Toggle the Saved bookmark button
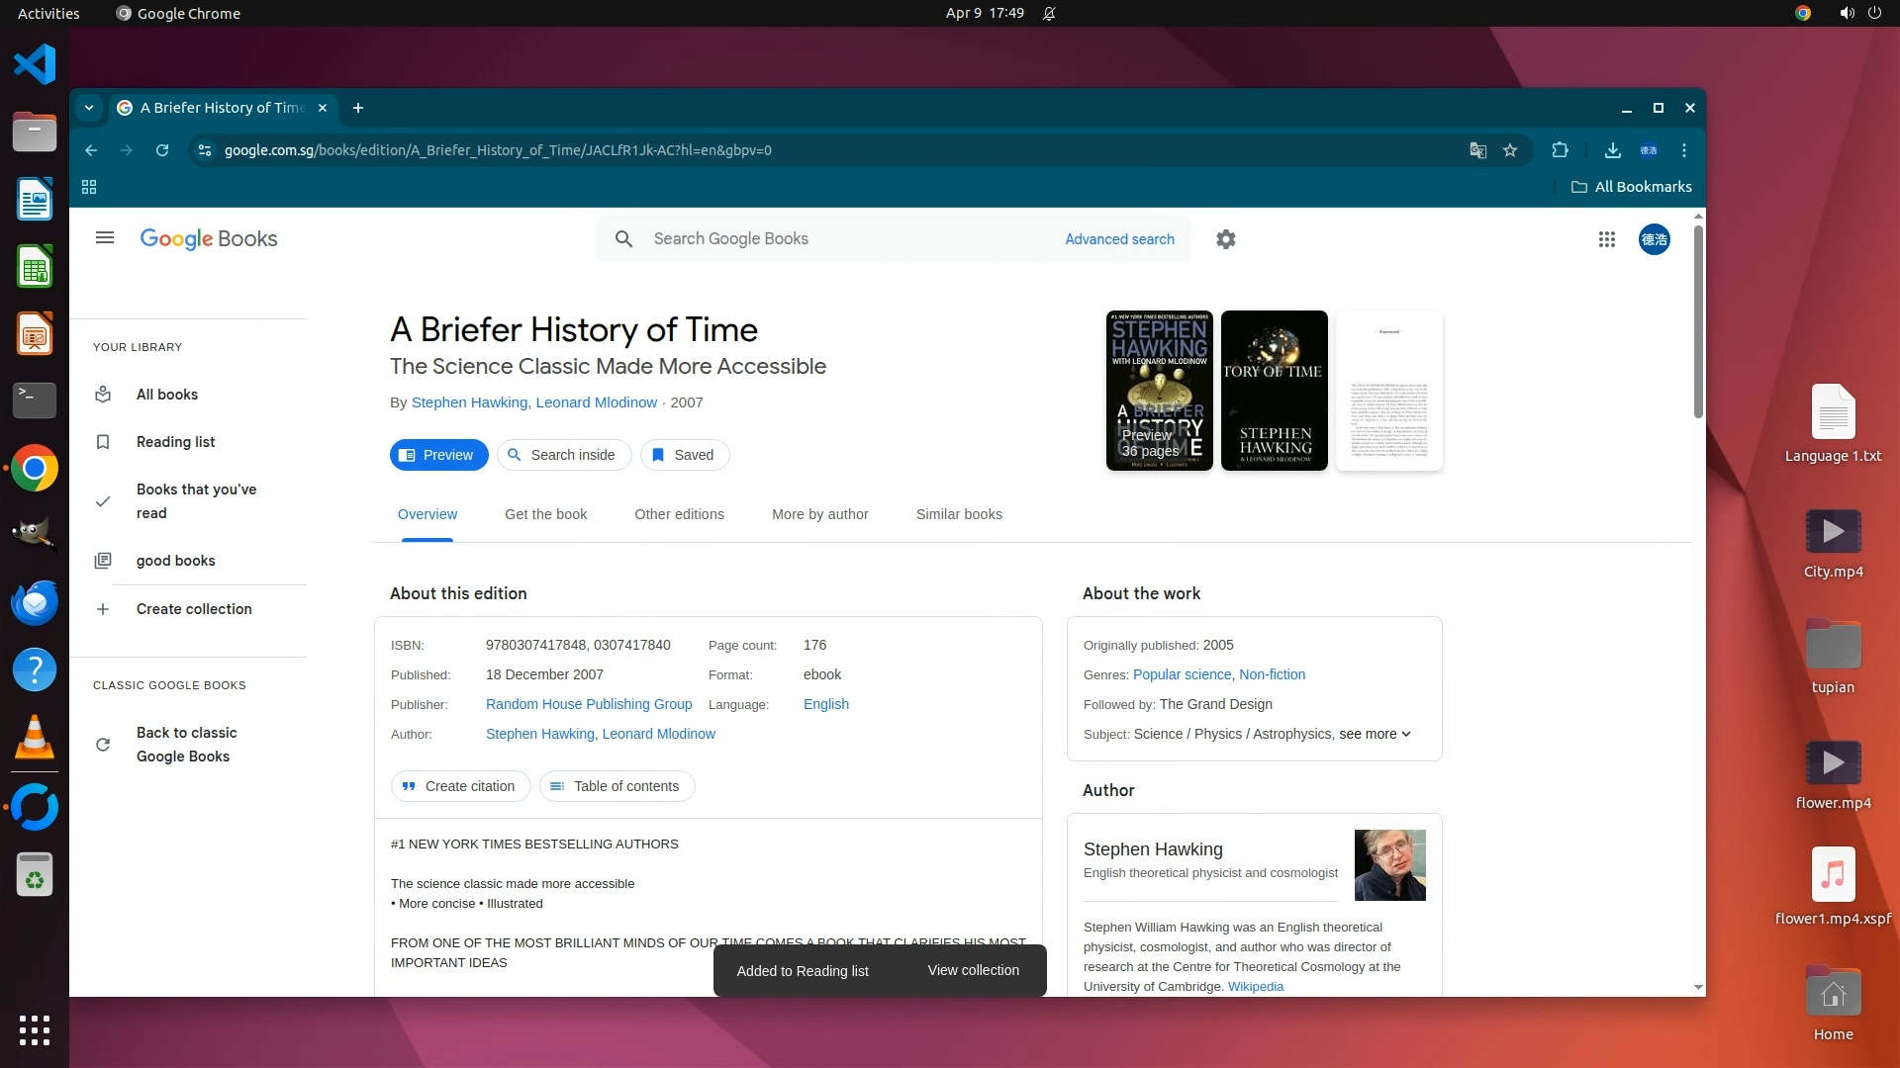Viewport: 1900px width, 1068px height. (684, 455)
